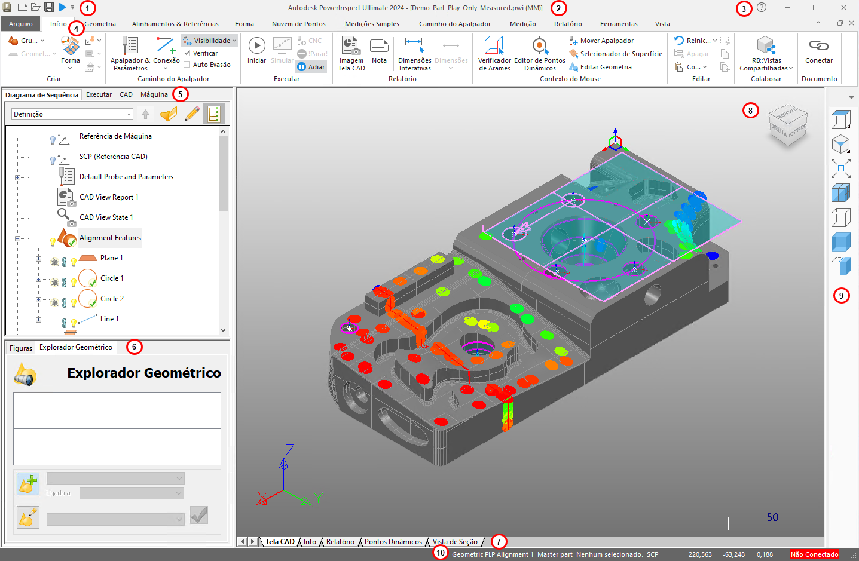Click the half-dashed cube view icon

click(x=841, y=266)
